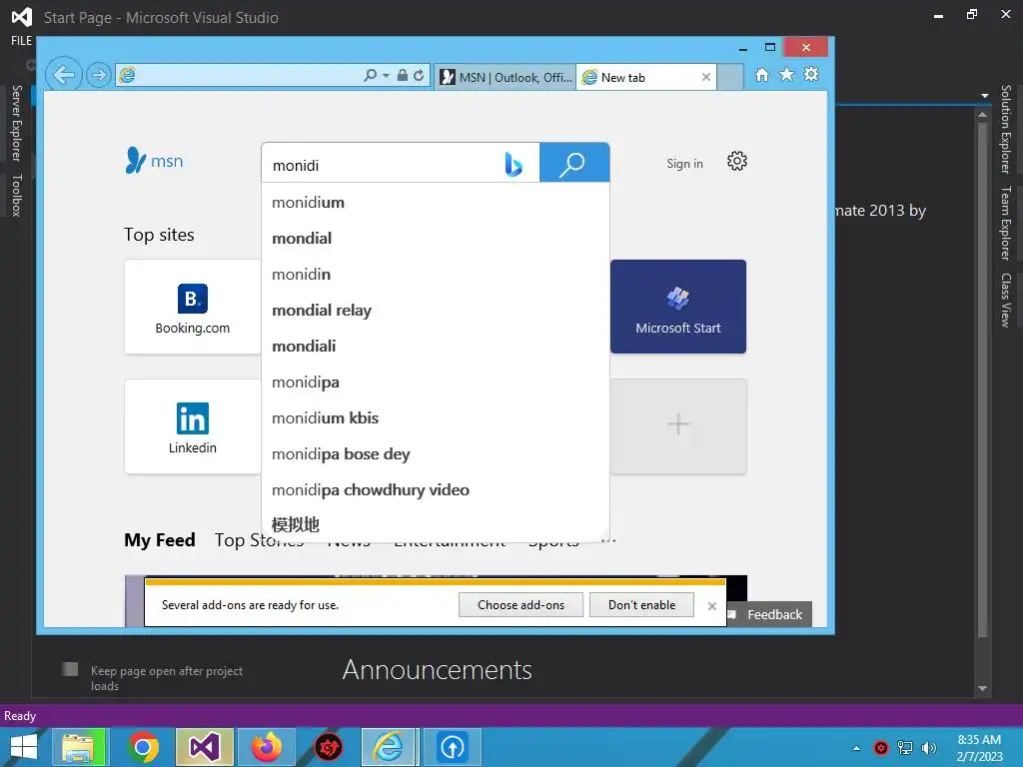Click the Visual Studio scrollbar down arrow
The image size is (1023, 767).
[x=983, y=688]
